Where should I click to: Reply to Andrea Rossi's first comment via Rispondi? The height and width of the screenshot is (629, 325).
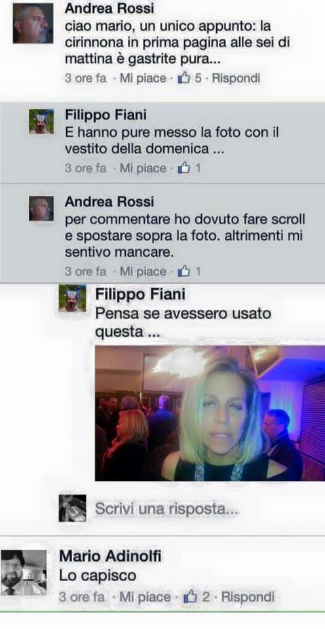point(236,78)
